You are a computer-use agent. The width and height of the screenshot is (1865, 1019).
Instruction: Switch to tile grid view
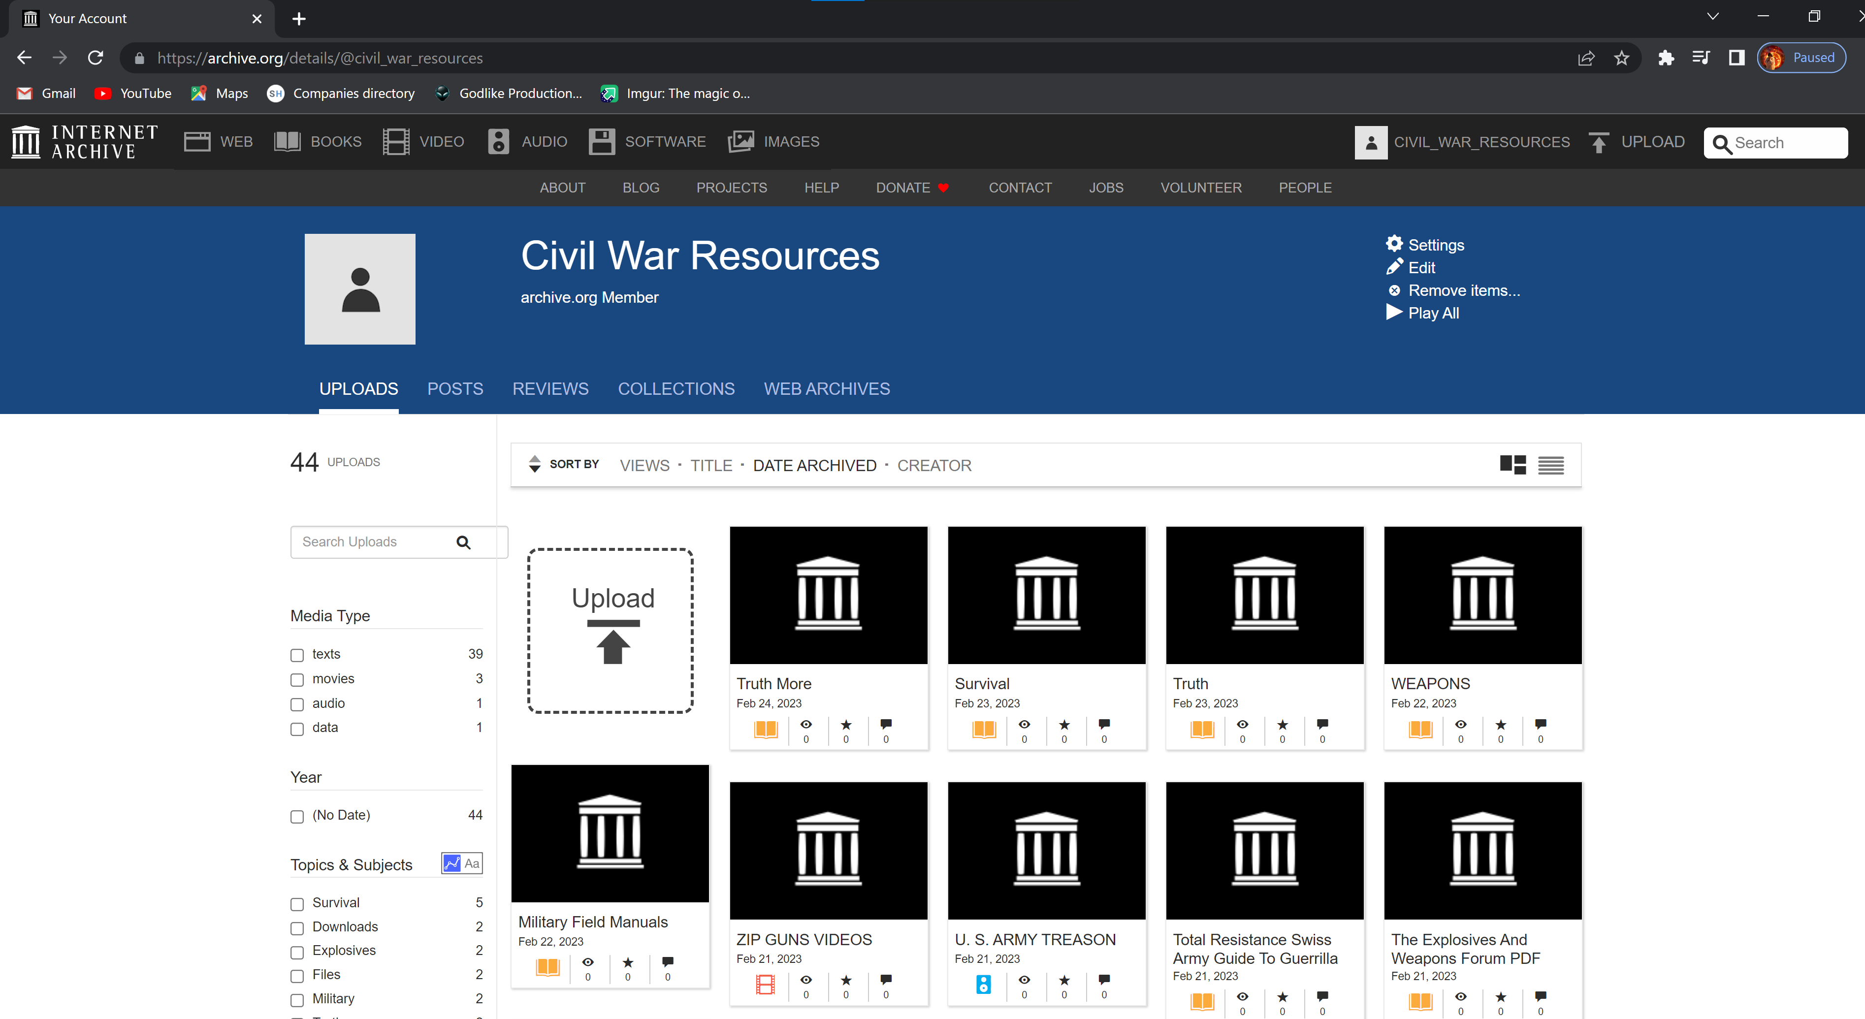tap(1512, 465)
